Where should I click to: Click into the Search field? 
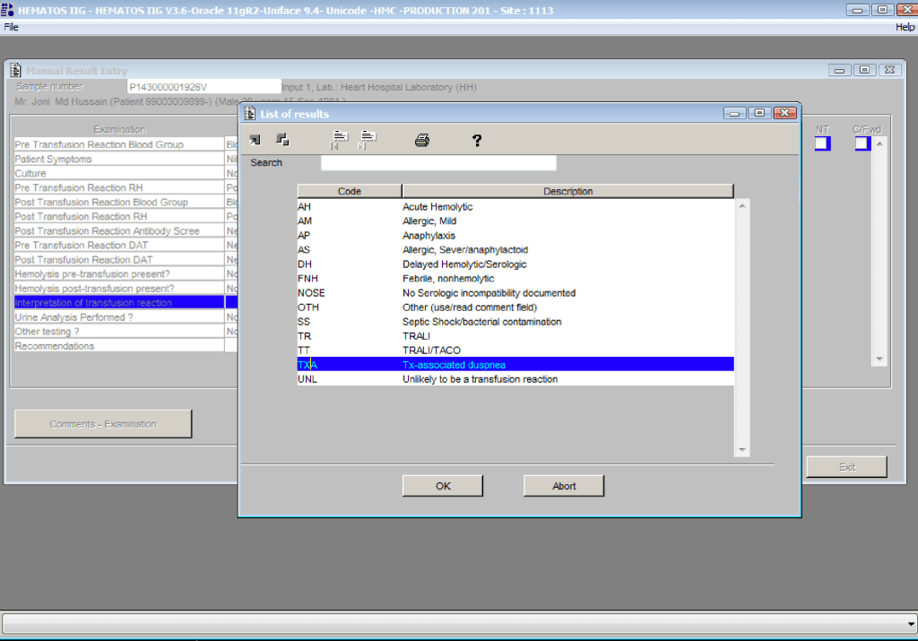(438, 163)
